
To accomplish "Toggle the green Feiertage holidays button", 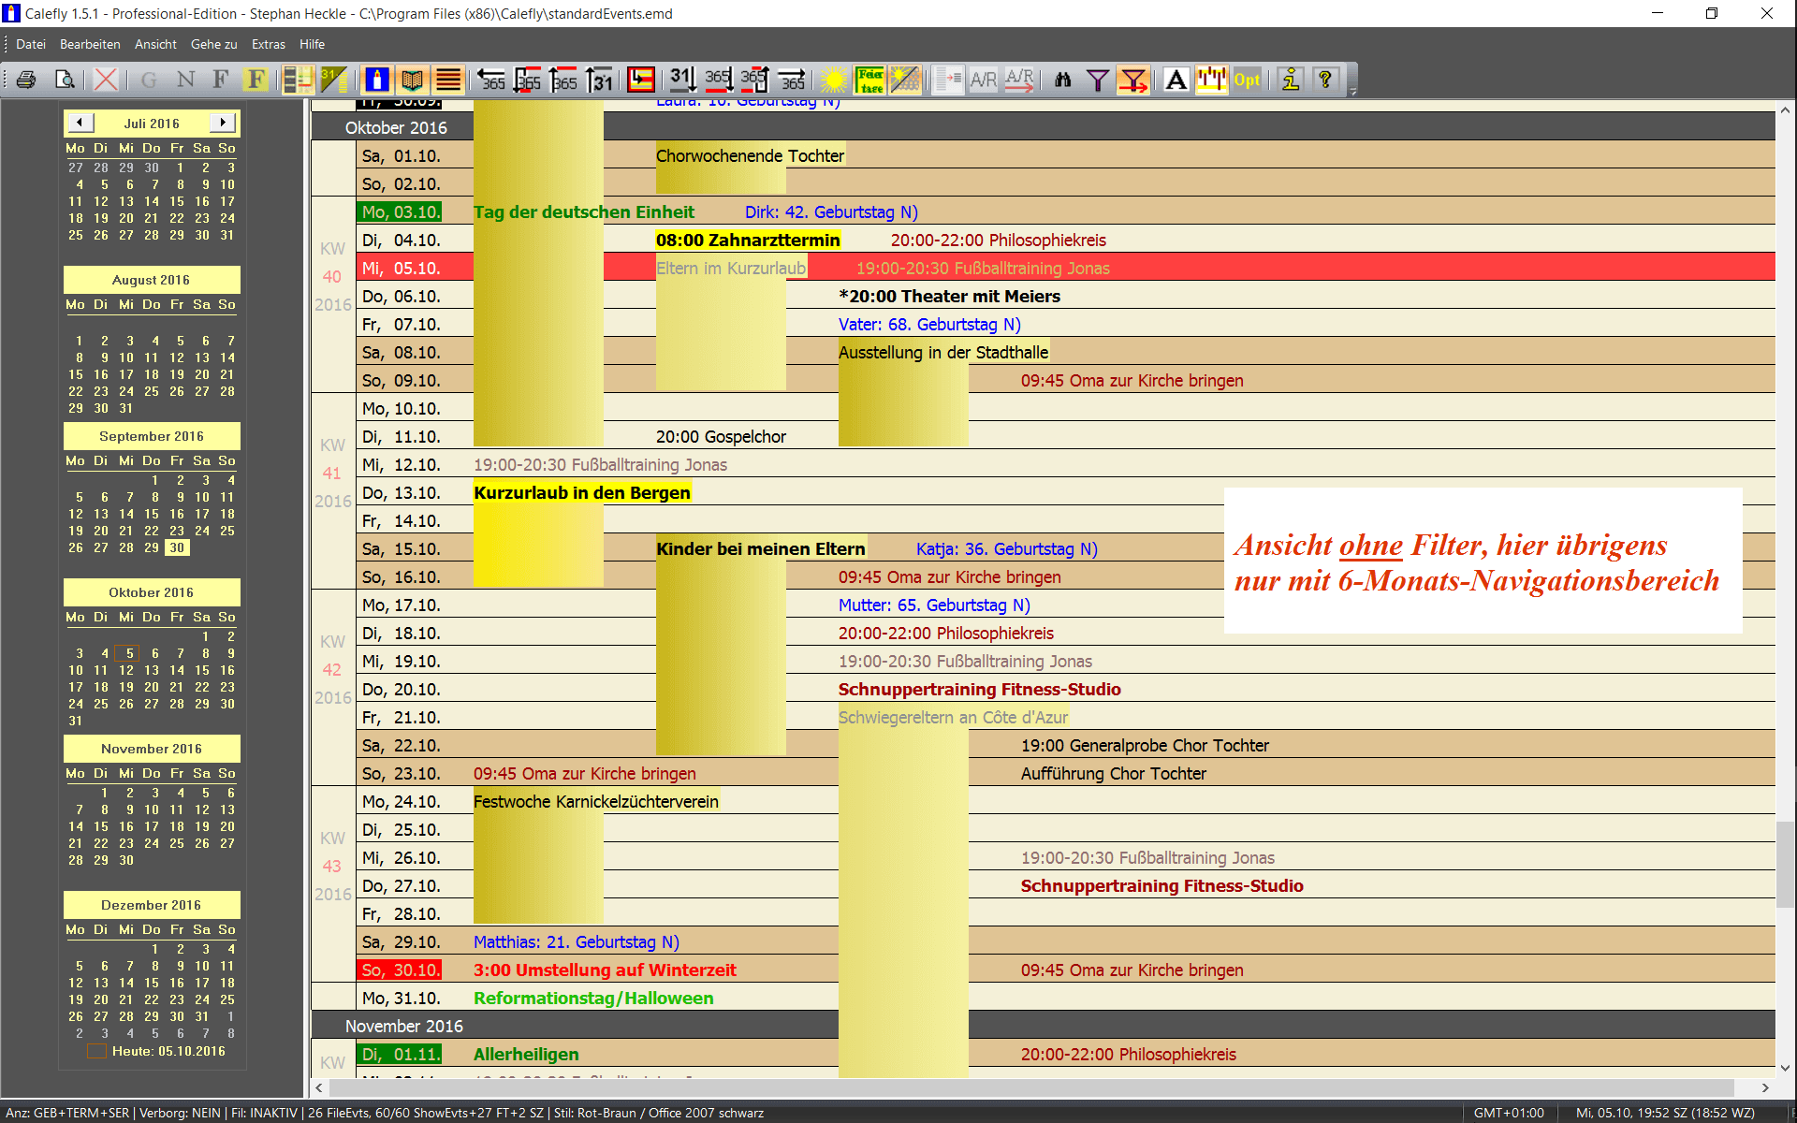I will point(870,80).
